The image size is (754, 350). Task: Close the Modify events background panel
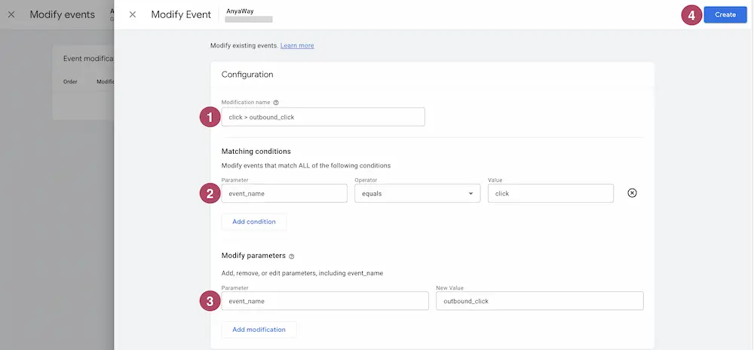click(11, 14)
